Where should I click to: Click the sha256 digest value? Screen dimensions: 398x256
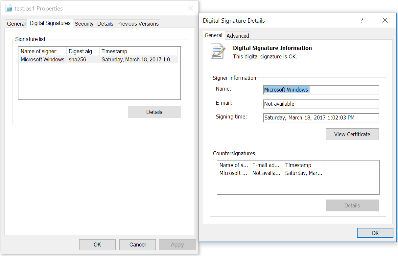[77, 59]
